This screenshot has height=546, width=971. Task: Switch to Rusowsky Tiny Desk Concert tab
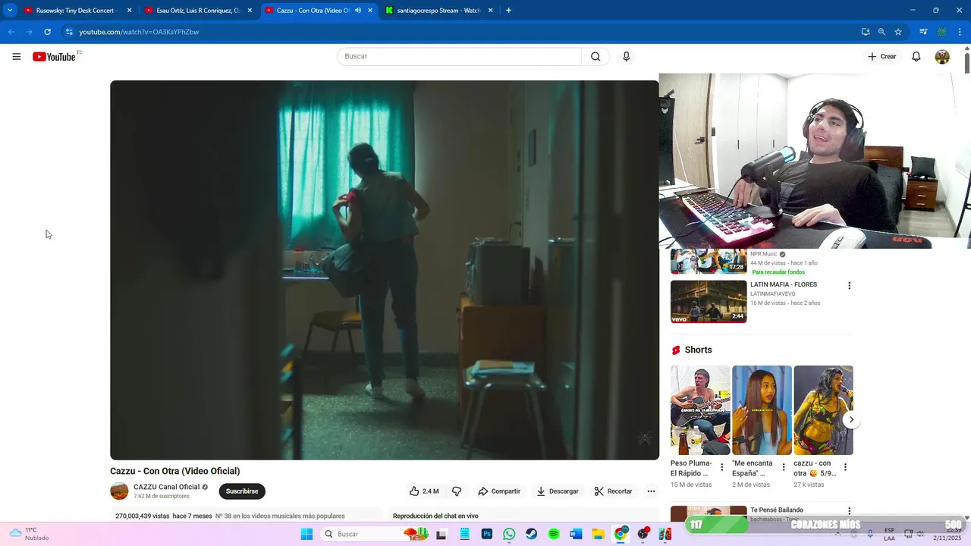[x=78, y=11]
